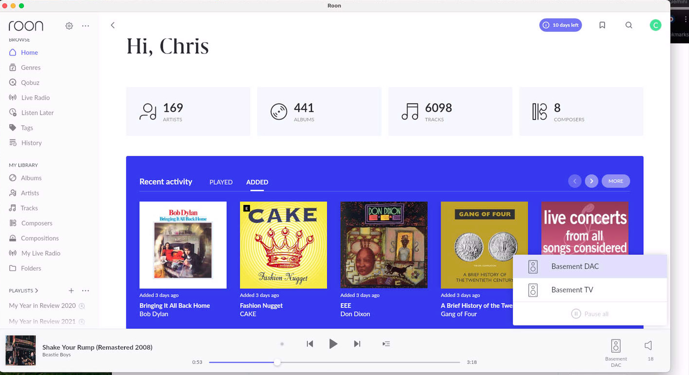
Task: Go to the previous track
Action: coord(310,344)
